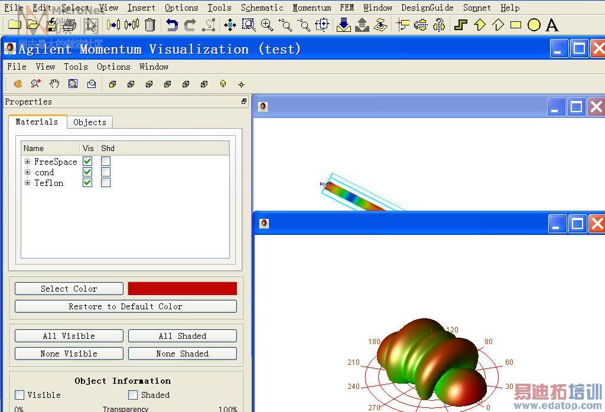This screenshot has height=412, width=605.
Task: Open Window menu in Momentum Visualization window
Action: tap(154, 67)
